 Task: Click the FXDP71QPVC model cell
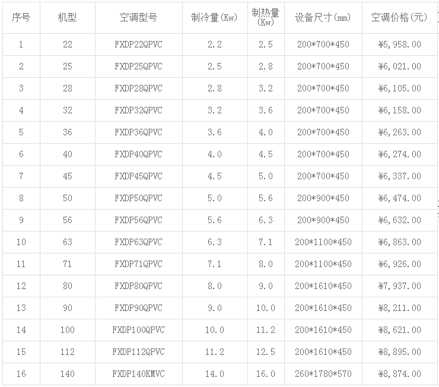138,264
